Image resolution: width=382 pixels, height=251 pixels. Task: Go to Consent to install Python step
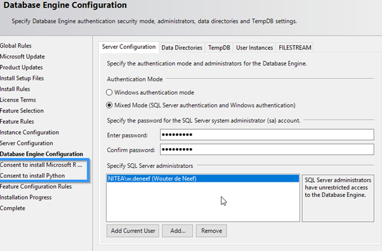point(32,175)
